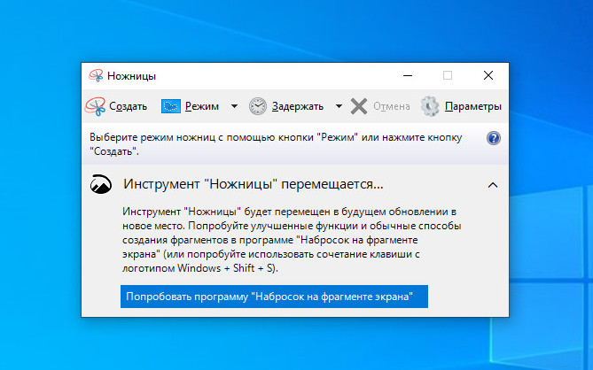The image size is (593, 370).
Task: Click the Отмена label
Action: pos(392,106)
